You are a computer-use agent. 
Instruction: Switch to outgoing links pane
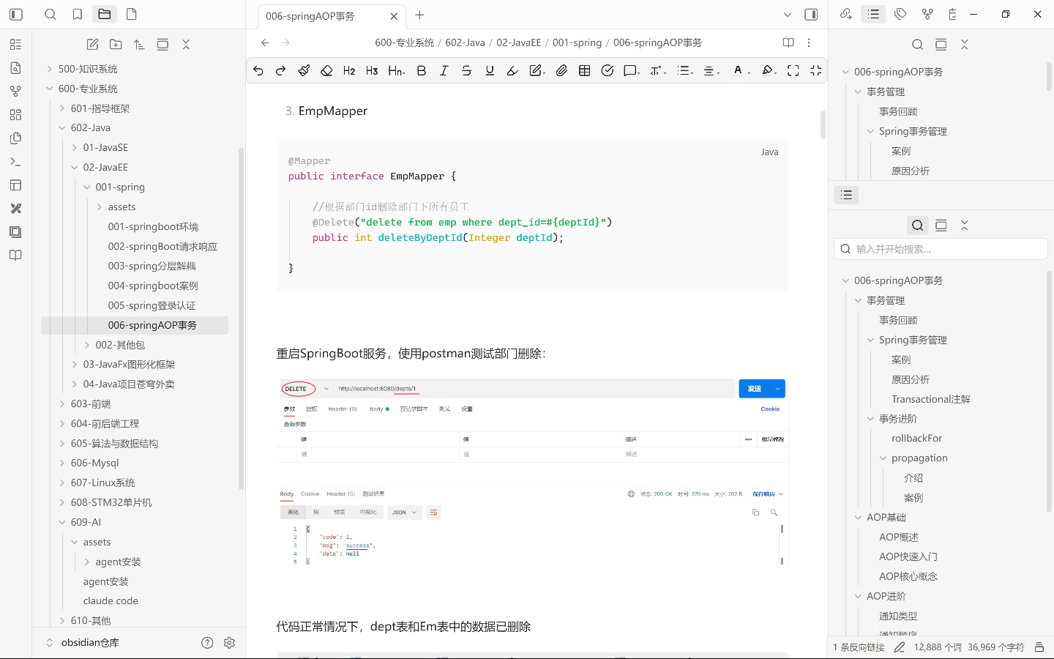(845, 14)
